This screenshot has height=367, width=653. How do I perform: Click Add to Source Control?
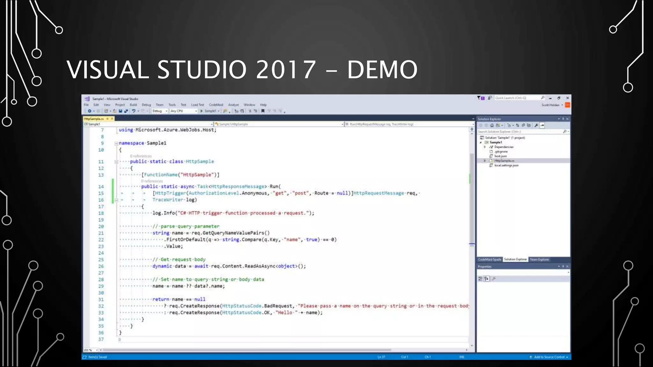pos(549,357)
